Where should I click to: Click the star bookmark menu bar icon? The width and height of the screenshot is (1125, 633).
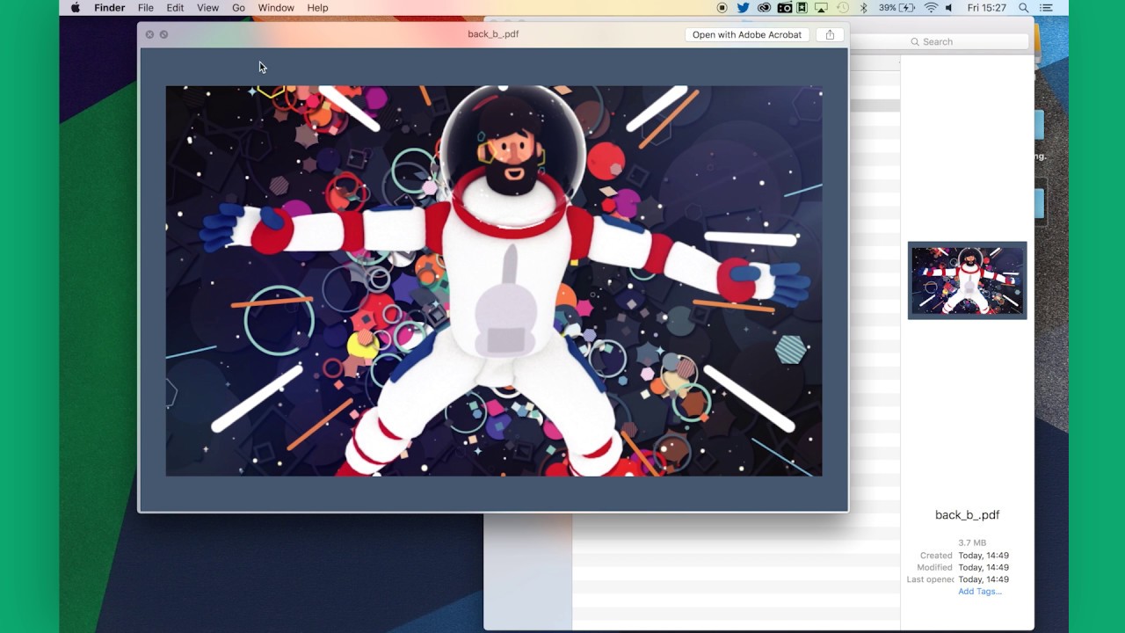[802, 8]
